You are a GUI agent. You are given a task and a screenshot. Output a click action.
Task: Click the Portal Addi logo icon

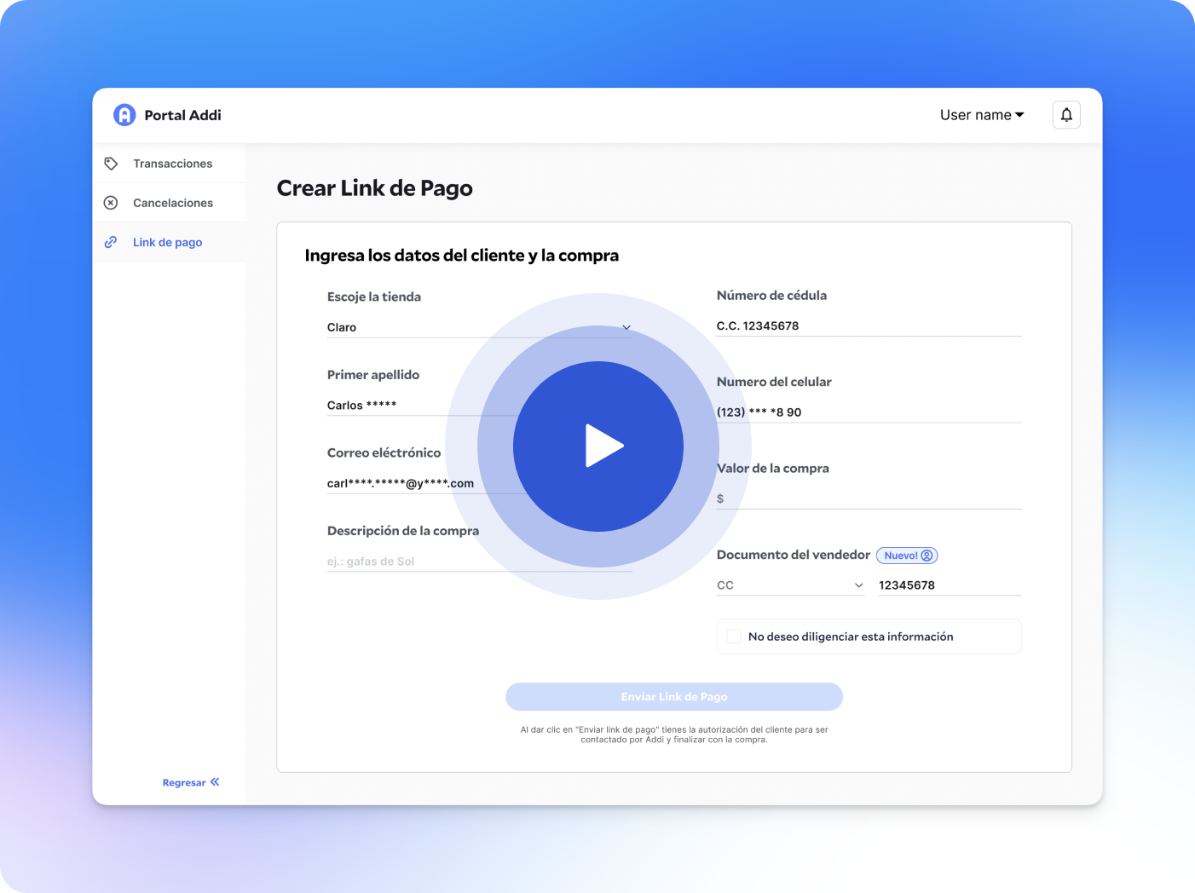pyautogui.click(x=124, y=115)
